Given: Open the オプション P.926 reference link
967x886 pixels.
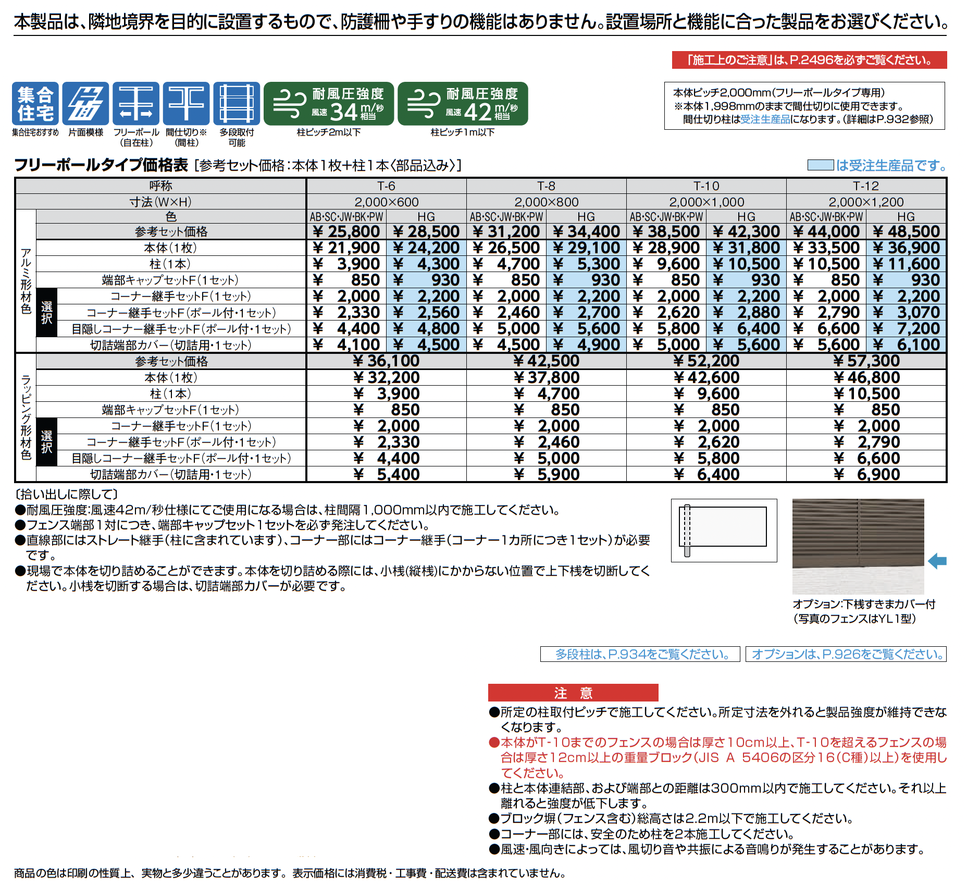Looking at the screenshot, I should click(846, 654).
